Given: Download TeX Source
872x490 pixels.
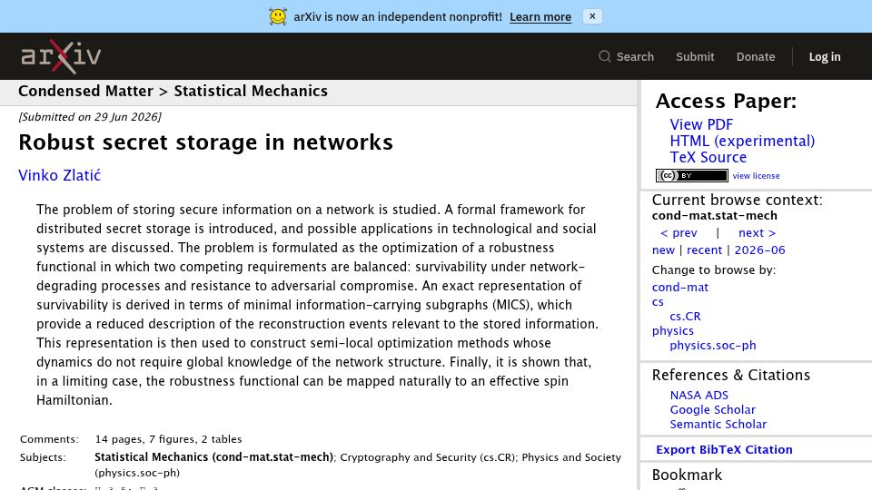Looking at the screenshot, I should point(708,157).
